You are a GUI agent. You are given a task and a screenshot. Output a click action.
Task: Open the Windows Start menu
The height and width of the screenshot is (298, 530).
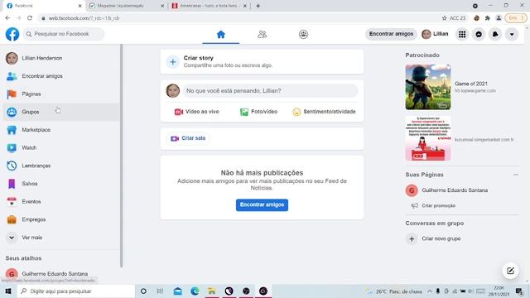(8, 291)
